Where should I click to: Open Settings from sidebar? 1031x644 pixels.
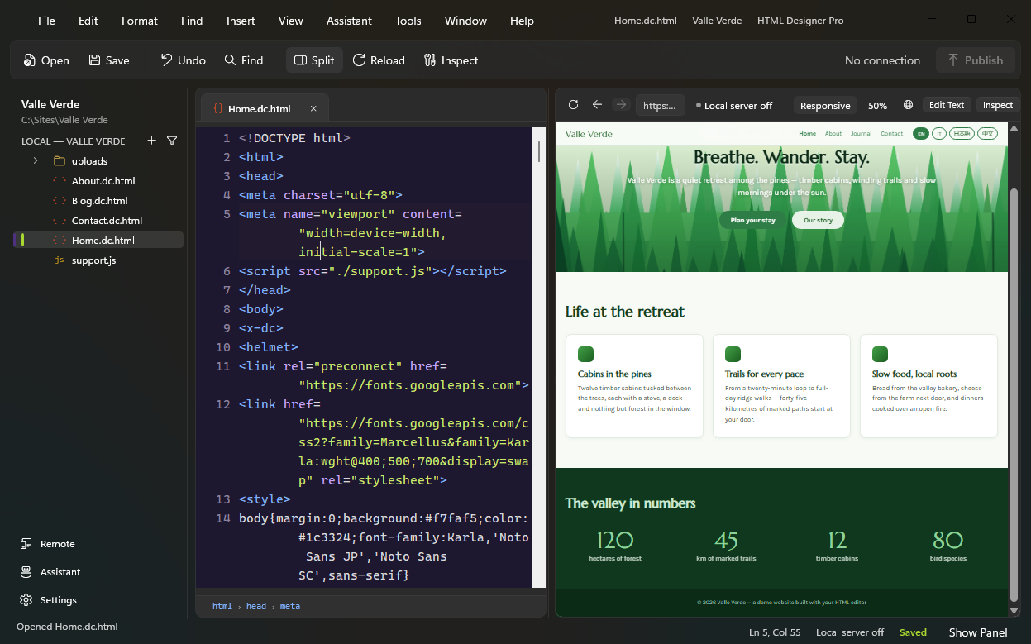click(x=49, y=599)
